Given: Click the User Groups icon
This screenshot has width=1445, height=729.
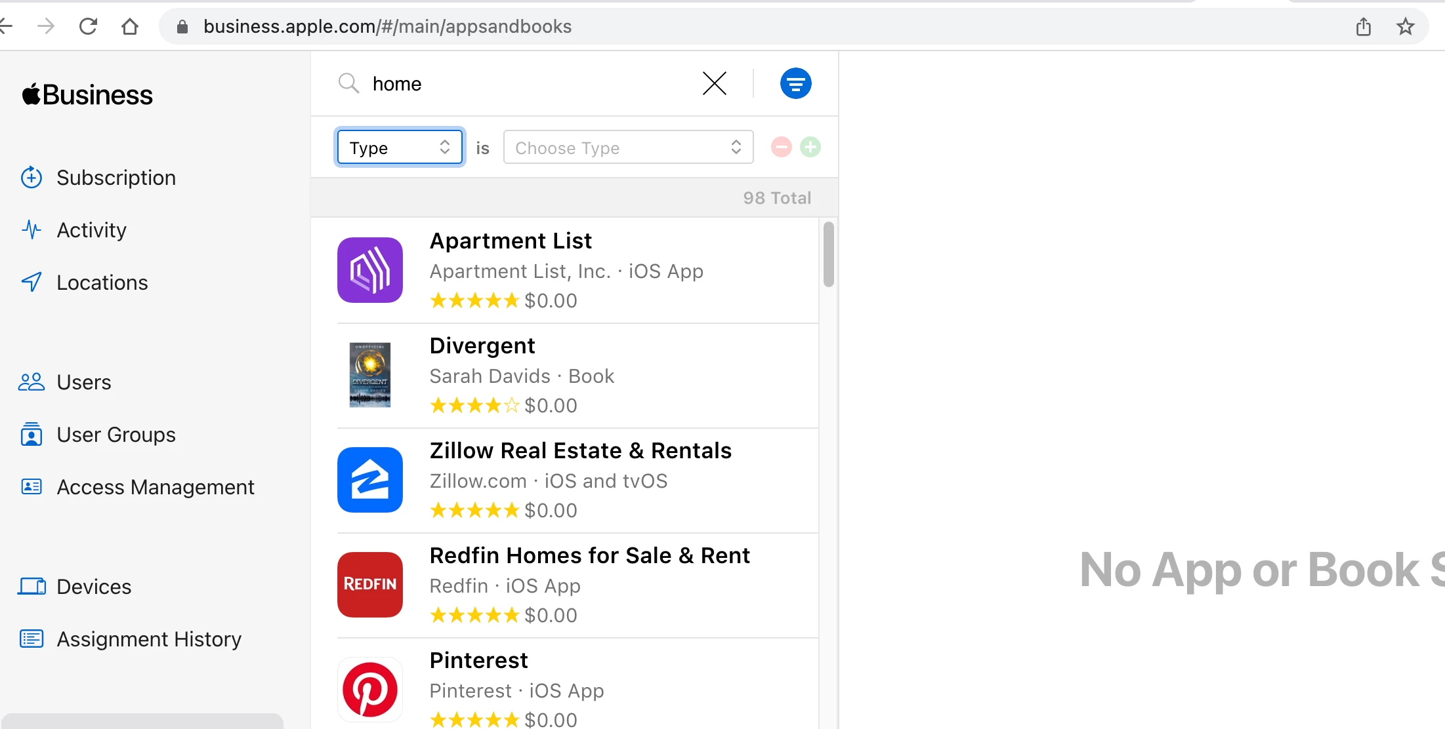Looking at the screenshot, I should (31, 435).
